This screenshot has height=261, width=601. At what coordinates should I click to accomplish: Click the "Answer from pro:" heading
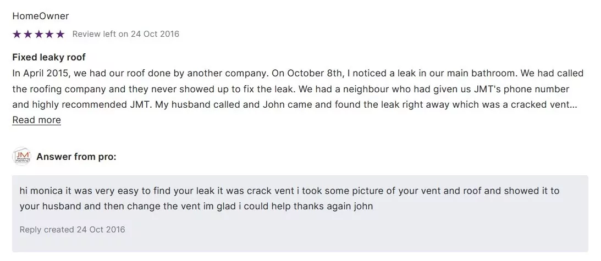[76, 157]
